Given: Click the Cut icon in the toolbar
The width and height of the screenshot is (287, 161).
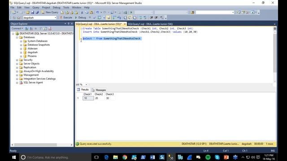Looking at the screenshot, I should pyautogui.click(x=82, y=13).
